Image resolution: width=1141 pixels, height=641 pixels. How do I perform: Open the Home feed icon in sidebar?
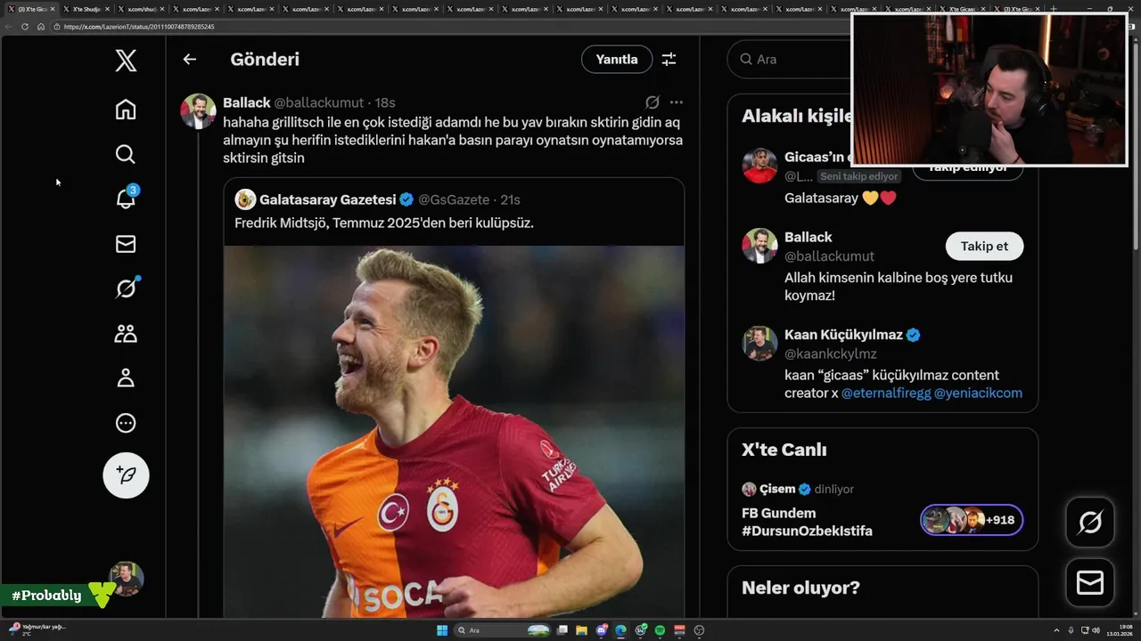(x=126, y=110)
